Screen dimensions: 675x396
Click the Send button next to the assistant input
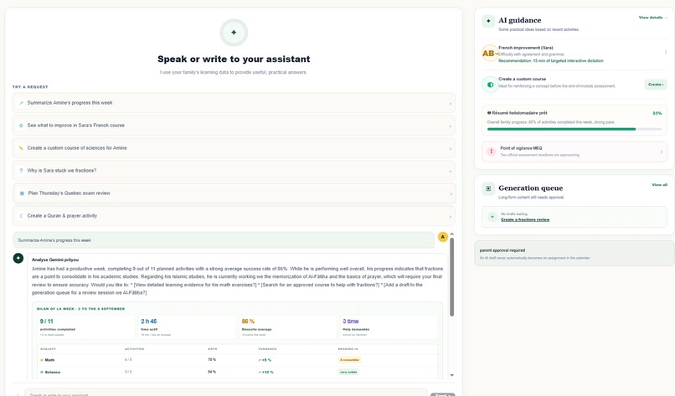442,394
